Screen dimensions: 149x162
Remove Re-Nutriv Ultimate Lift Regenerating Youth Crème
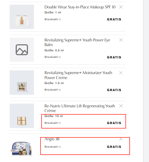tap(121, 106)
